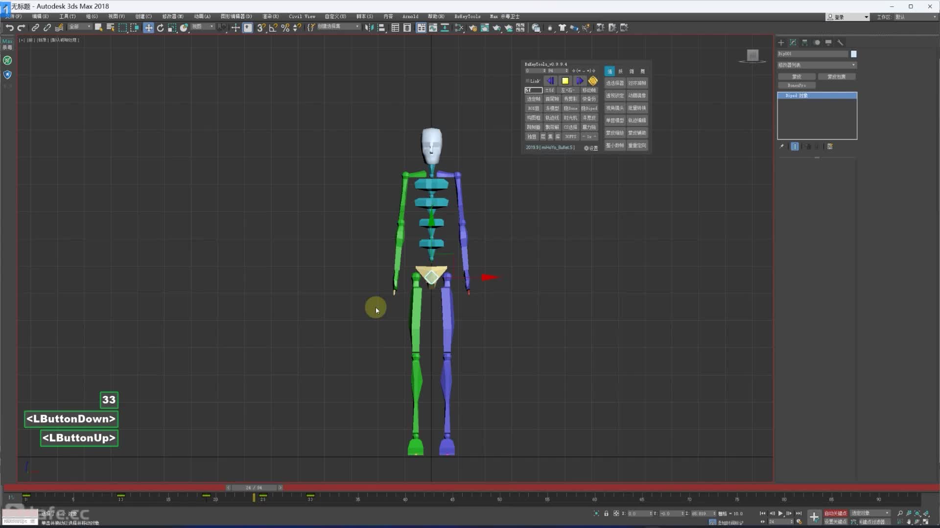Click yellow diamond key icon in BsKeyTools
The image size is (940, 528).
(x=593, y=81)
